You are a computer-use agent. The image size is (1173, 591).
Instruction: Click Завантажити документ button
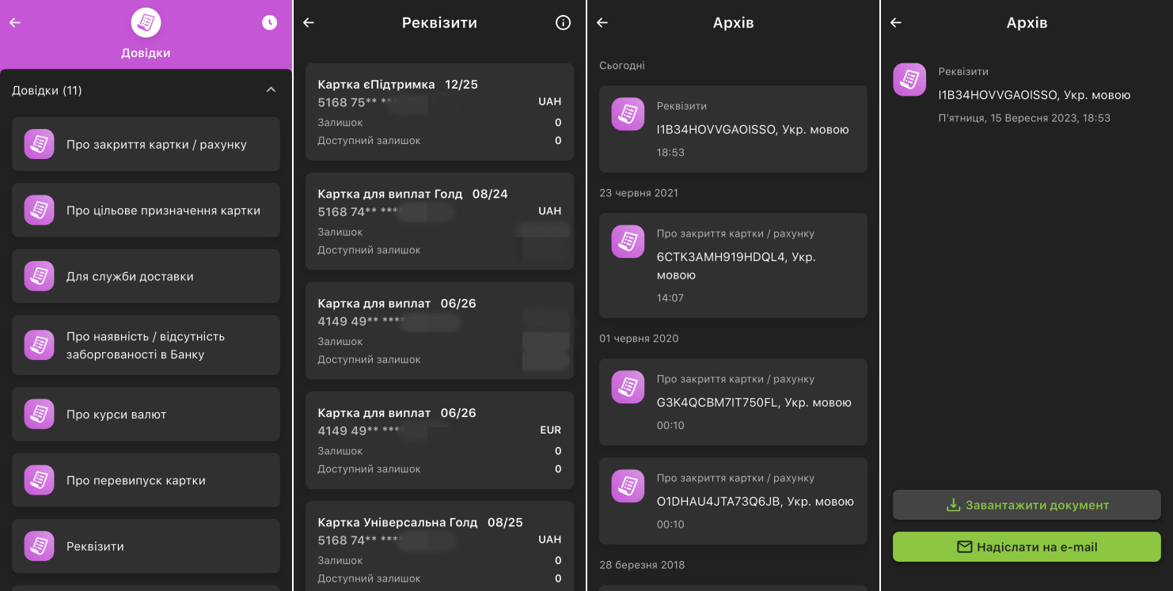(x=1027, y=505)
